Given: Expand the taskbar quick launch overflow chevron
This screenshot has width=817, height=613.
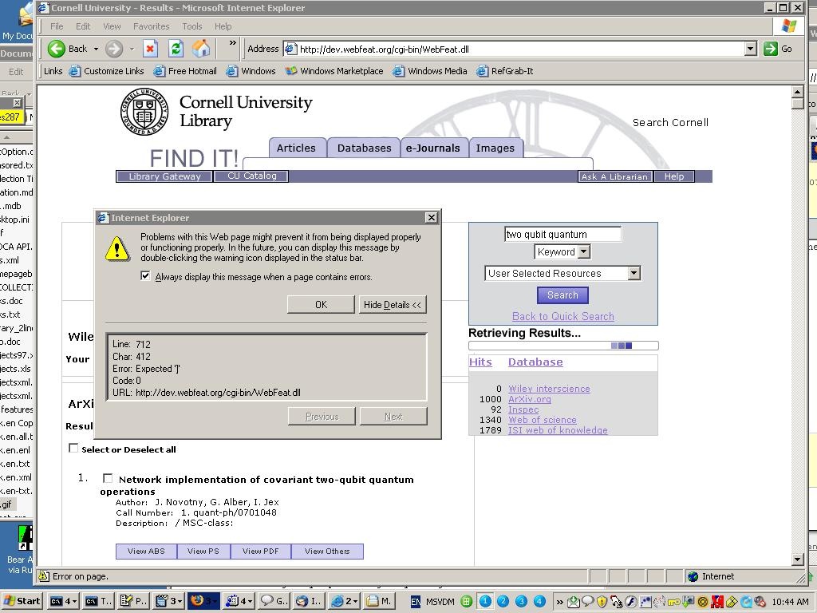Looking at the screenshot, I should point(559,602).
